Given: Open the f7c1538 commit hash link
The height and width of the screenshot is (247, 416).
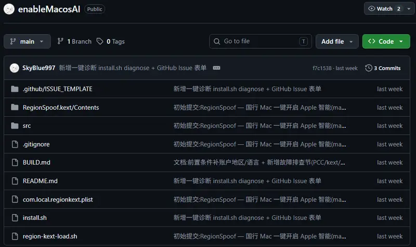Looking at the screenshot, I should click(322, 68).
